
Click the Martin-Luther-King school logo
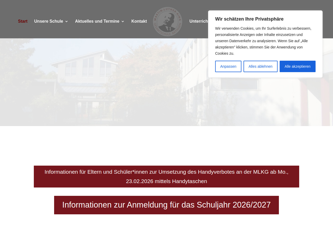point(168,21)
